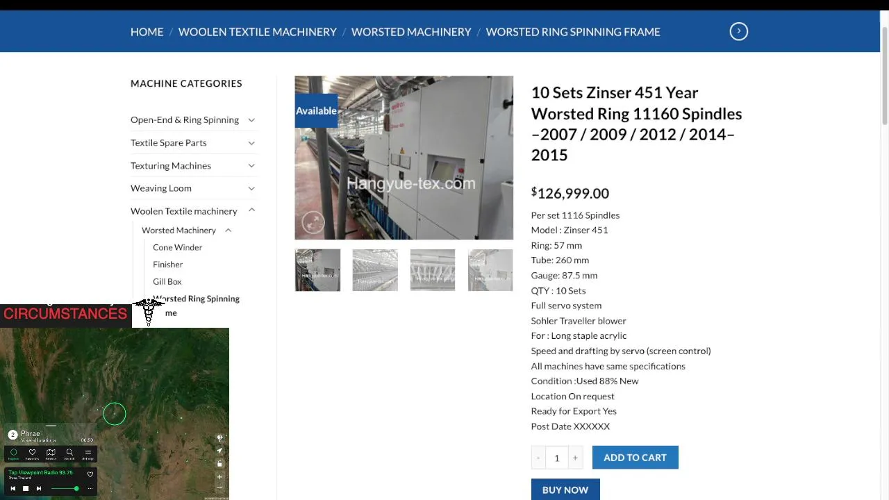Screen dimensions: 889x500
Task: Open image zoom expand icon on product photo
Action: [x=313, y=222]
